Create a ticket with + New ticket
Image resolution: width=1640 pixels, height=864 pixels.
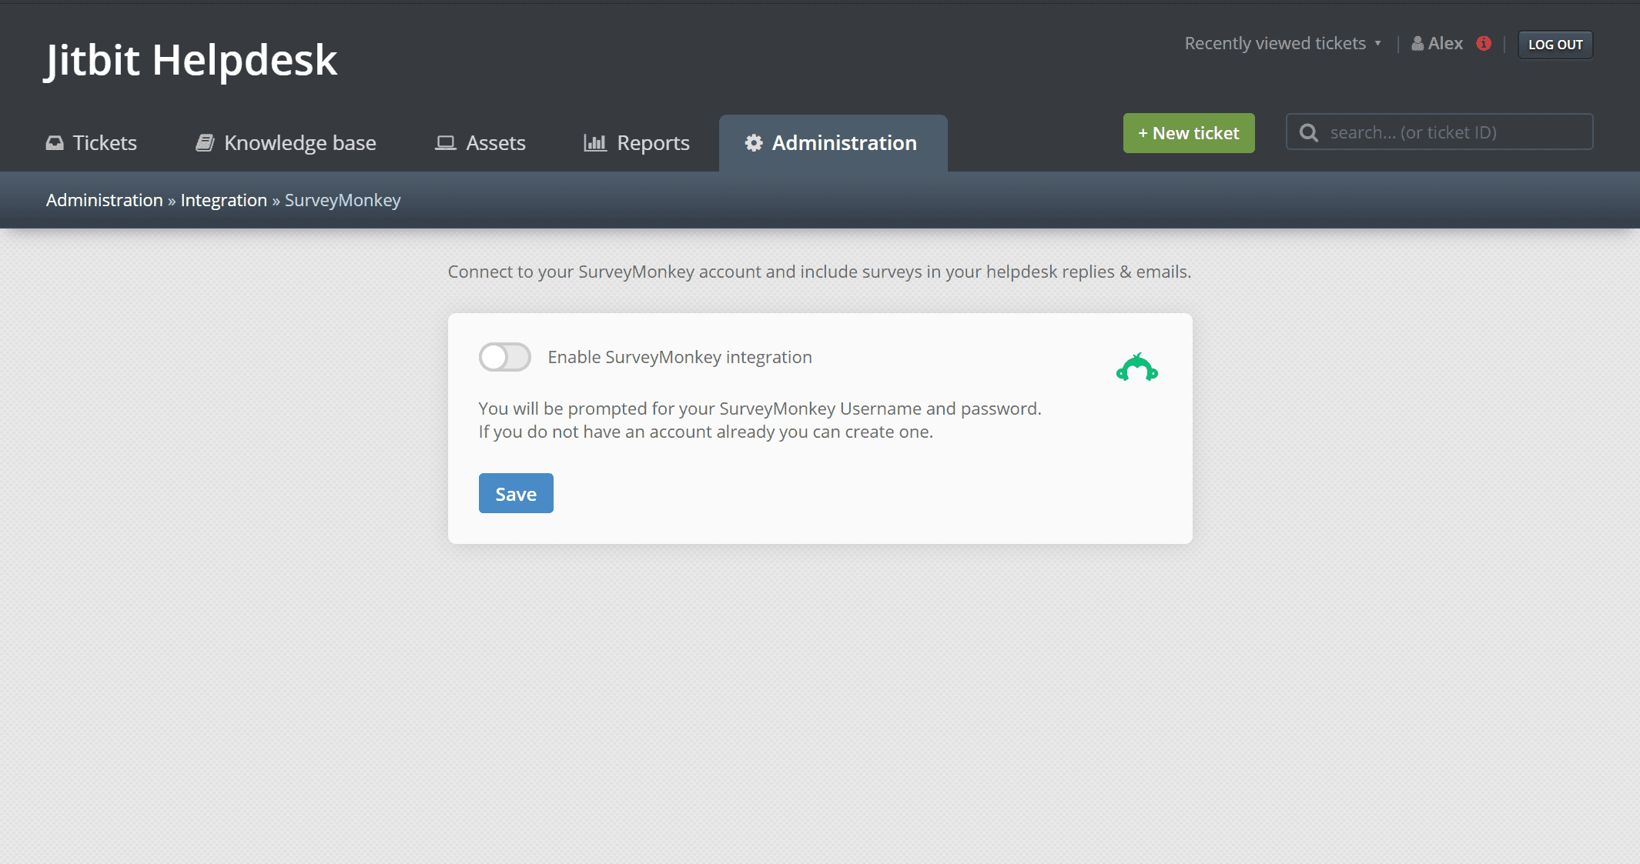(1188, 133)
